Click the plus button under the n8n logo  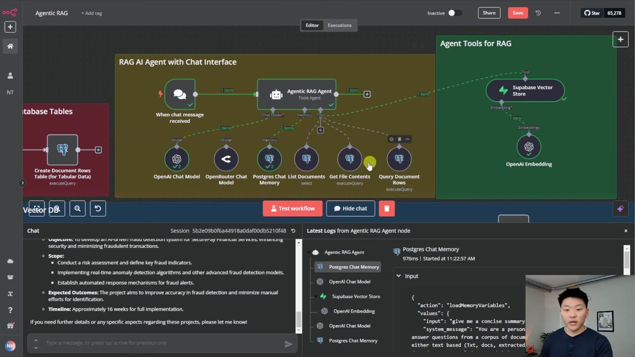tap(10, 27)
